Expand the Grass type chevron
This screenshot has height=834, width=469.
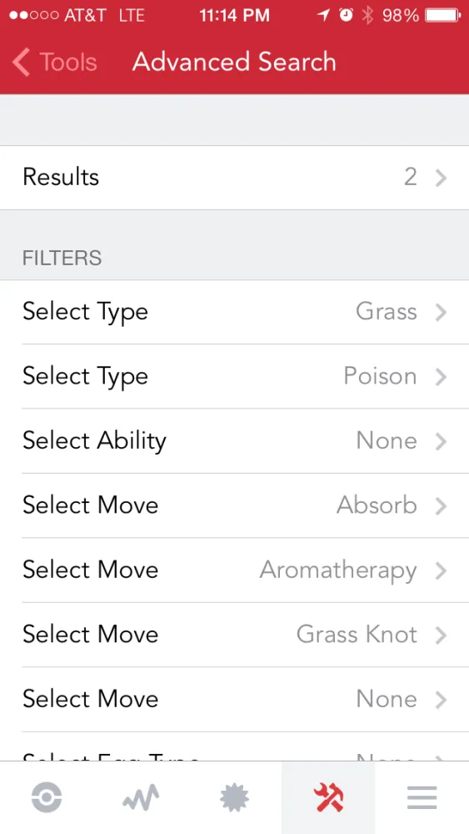[x=441, y=312]
